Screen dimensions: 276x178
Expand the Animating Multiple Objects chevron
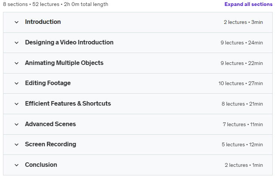(x=16, y=63)
